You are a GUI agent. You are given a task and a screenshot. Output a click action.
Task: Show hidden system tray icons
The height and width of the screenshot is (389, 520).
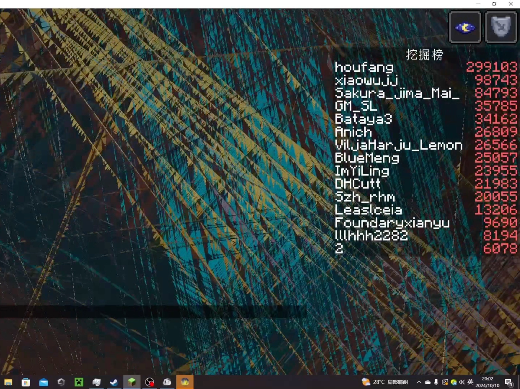point(419,382)
